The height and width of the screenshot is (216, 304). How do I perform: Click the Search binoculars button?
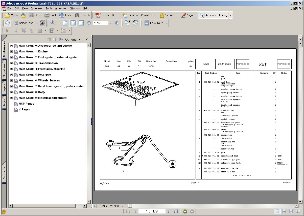pyautogui.click(x=82, y=15)
